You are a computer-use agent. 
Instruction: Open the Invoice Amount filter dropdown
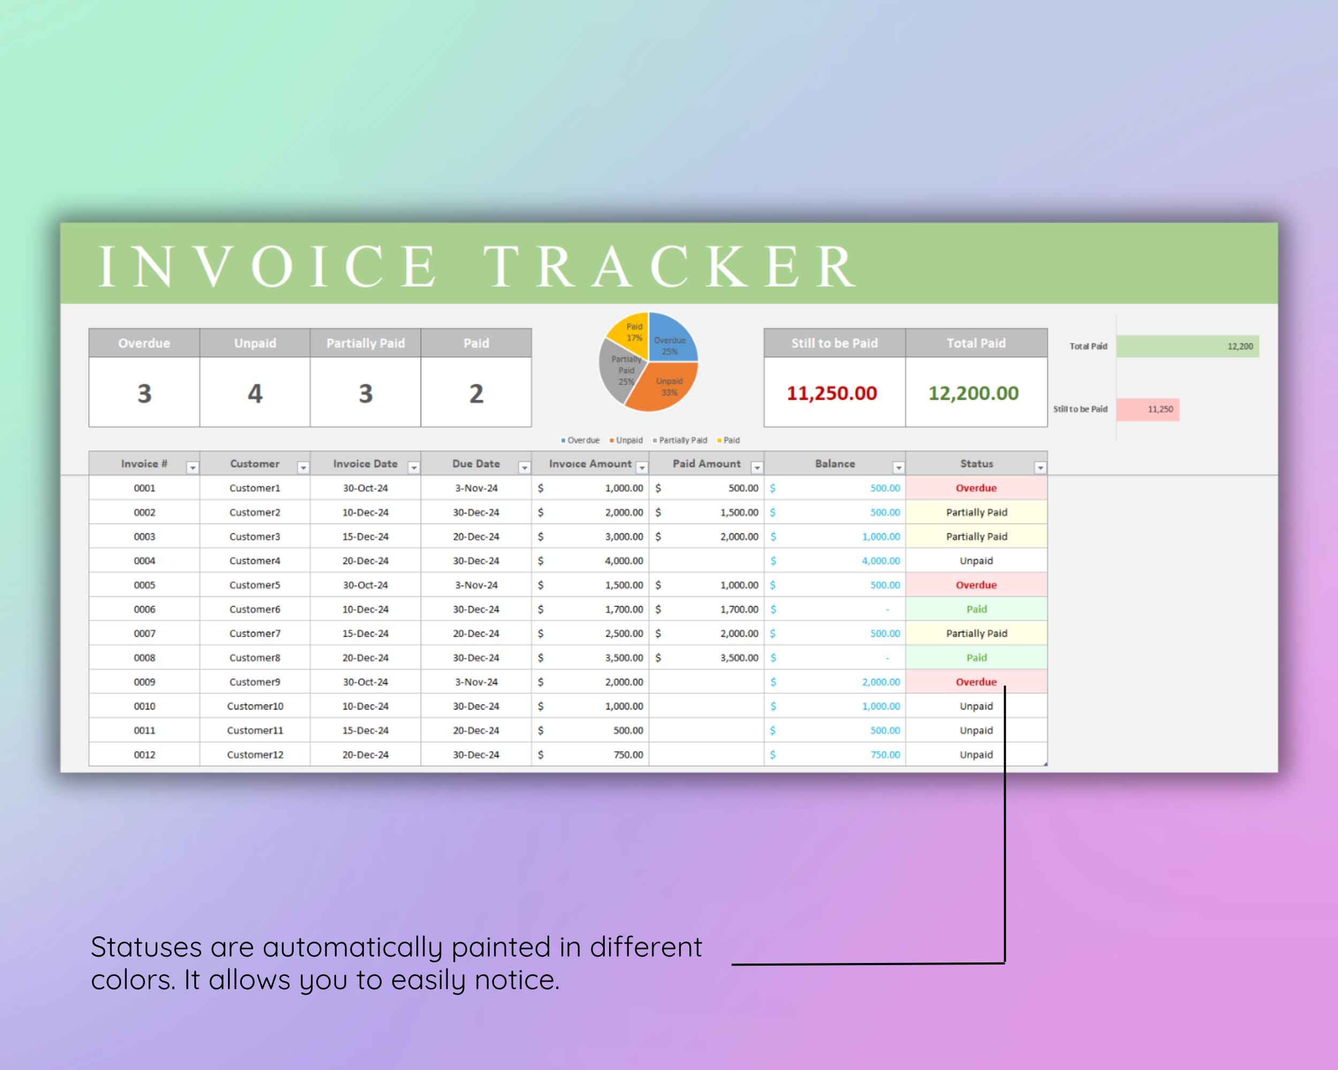[x=642, y=468]
